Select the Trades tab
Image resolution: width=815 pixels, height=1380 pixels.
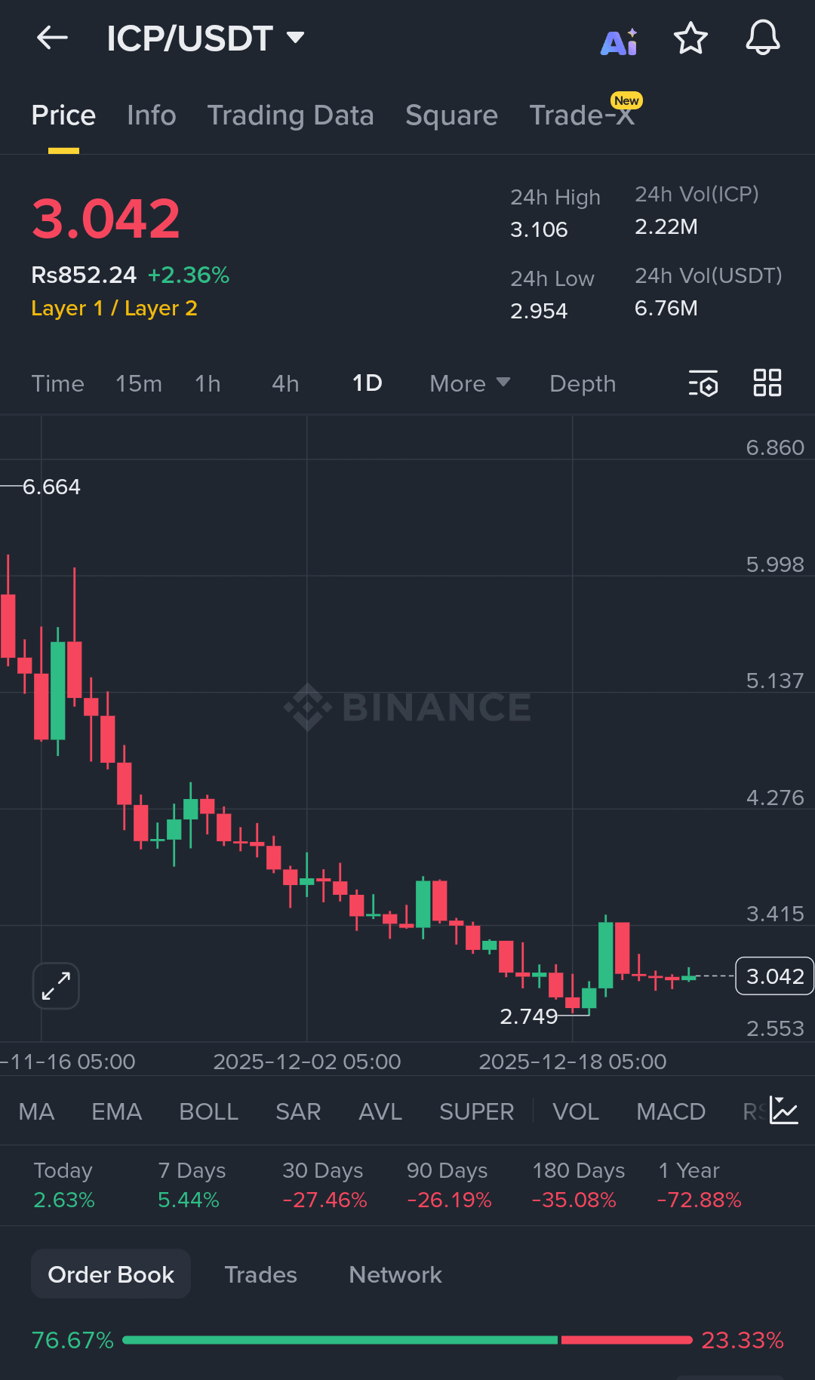[261, 1274]
